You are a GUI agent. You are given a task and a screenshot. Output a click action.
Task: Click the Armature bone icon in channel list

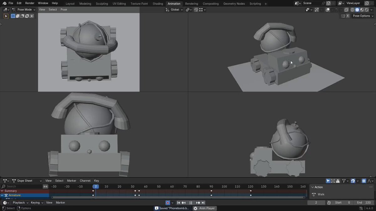click(6, 195)
